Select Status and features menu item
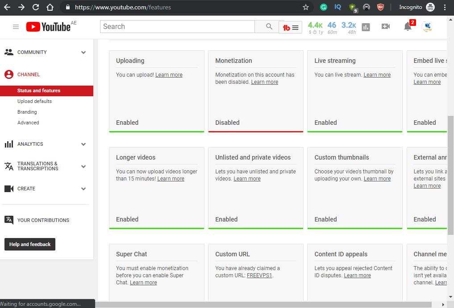454x308 pixels. click(x=46, y=90)
